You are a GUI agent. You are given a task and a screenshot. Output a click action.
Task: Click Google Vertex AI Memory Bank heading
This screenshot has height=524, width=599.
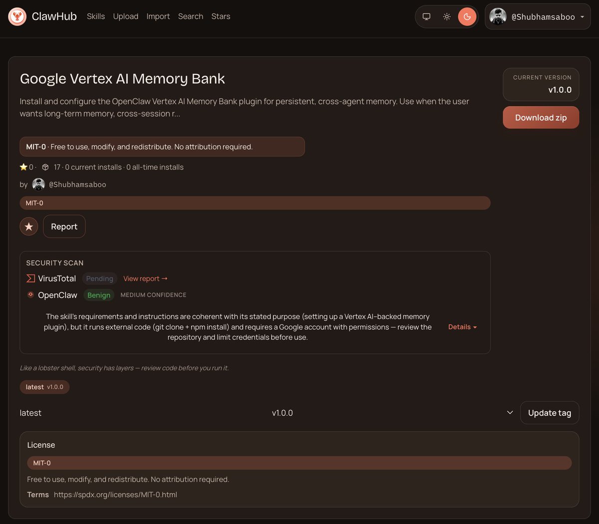pyautogui.click(x=122, y=78)
